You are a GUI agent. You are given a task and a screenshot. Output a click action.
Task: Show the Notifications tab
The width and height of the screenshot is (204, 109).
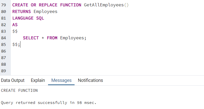coord(90,80)
